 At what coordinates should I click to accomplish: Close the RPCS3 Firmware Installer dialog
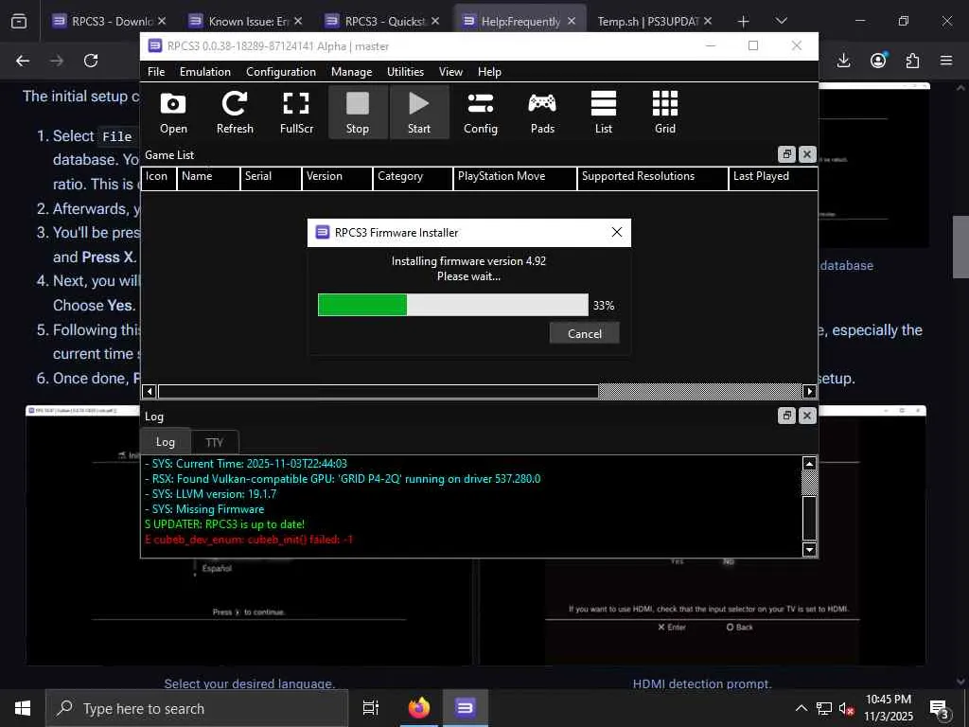coord(616,233)
